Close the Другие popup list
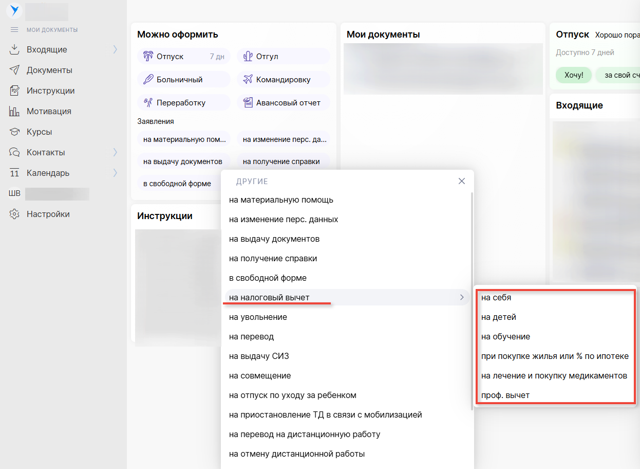640x469 pixels. pos(461,181)
